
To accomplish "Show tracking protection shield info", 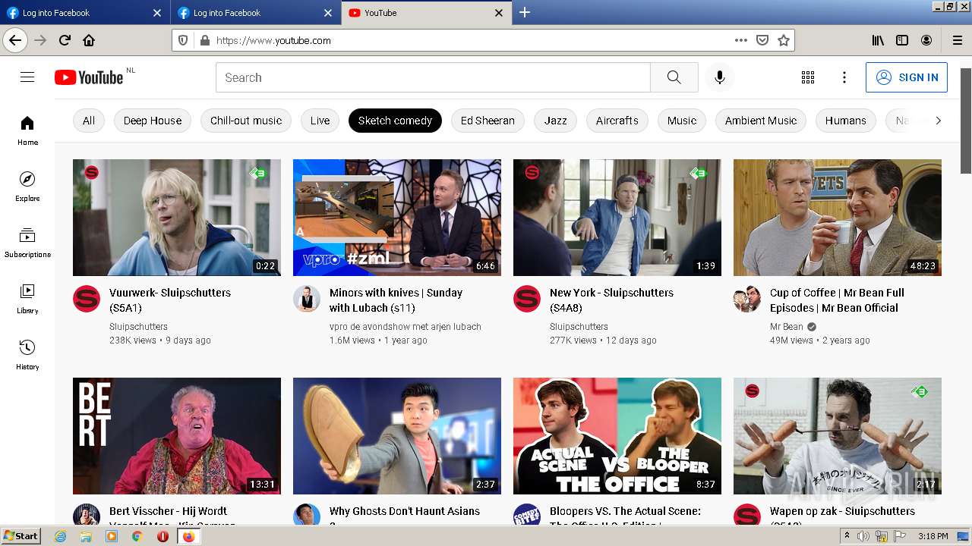I will point(183,40).
